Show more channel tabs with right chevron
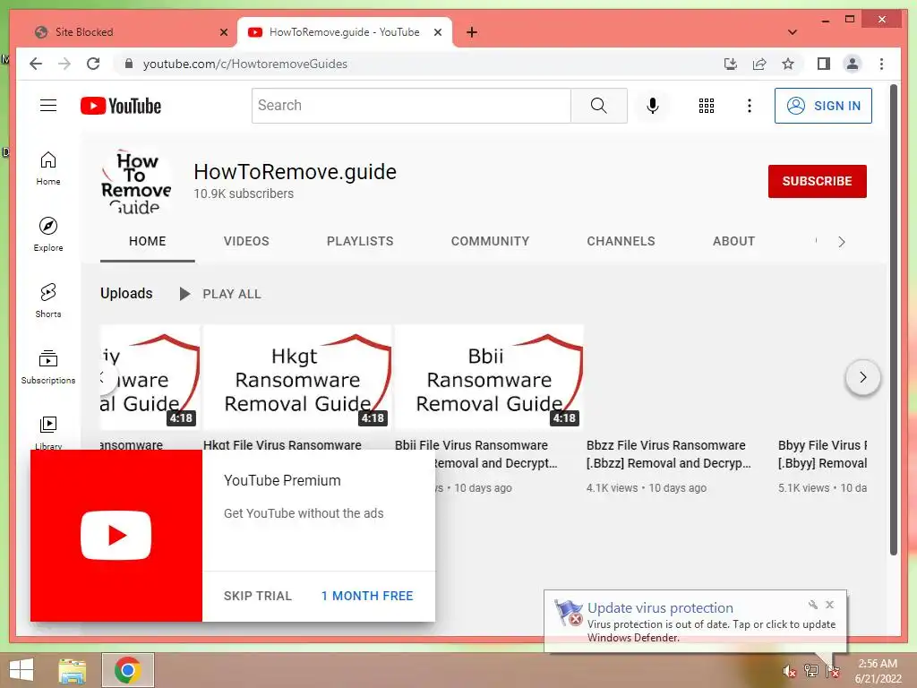The image size is (917, 688). coord(841,242)
